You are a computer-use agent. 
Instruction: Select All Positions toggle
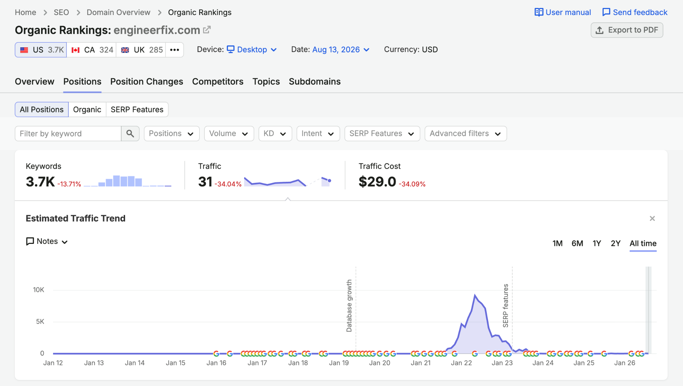pyautogui.click(x=42, y=109)
